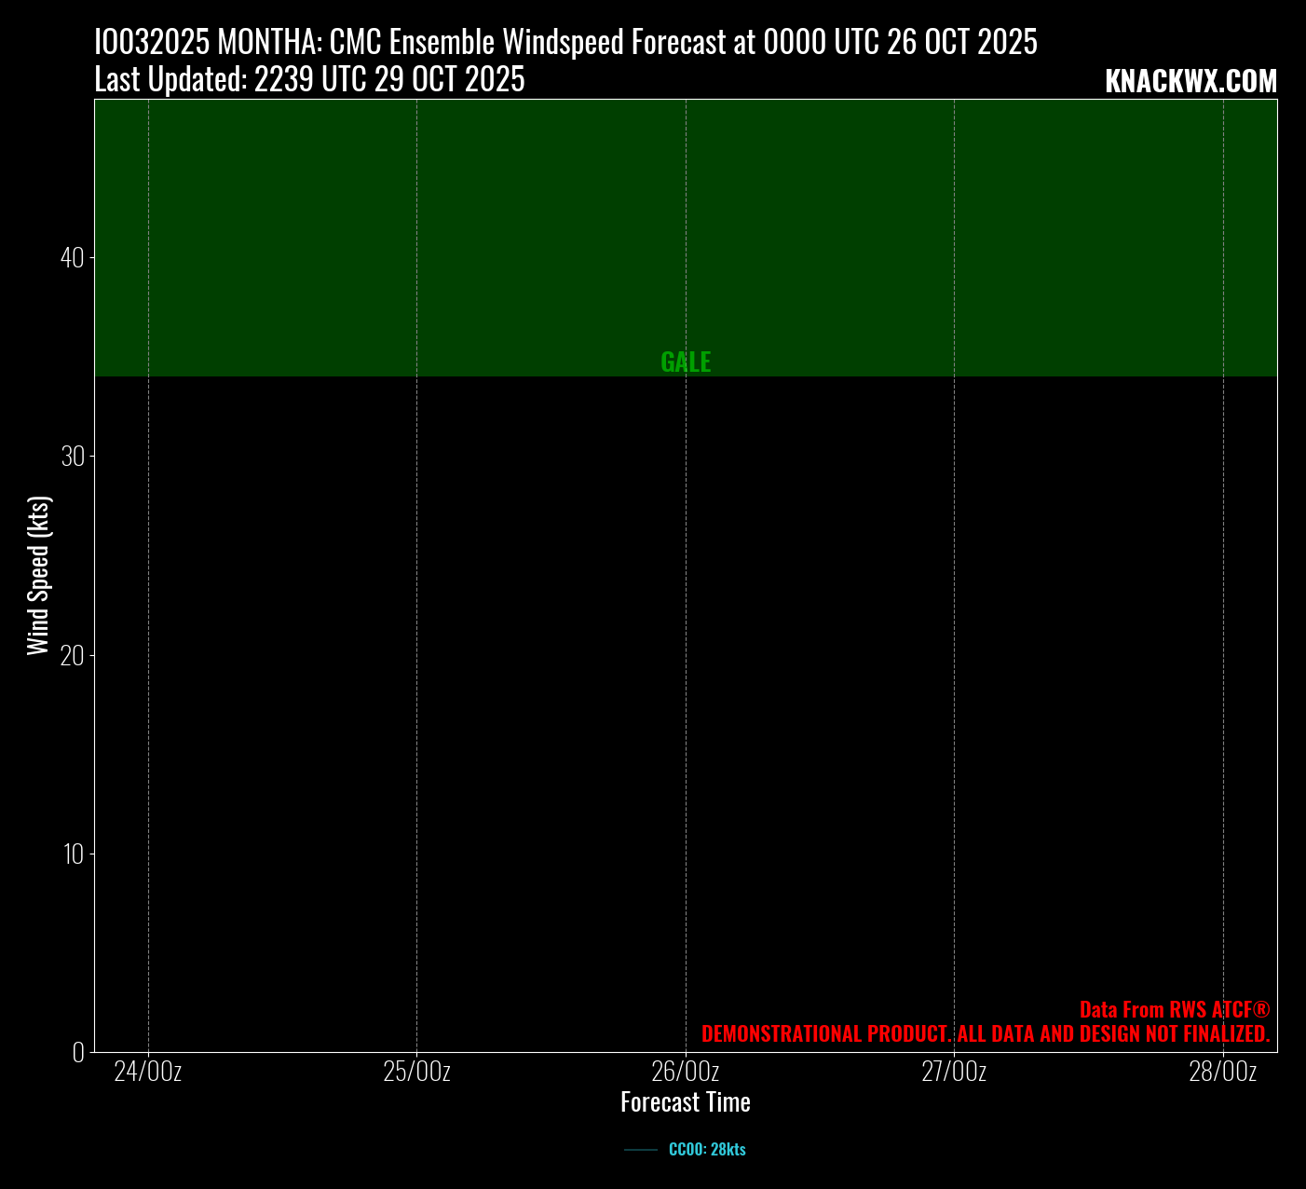Select the 26/00z forecast time tick
Screen dimensions: 1306x1189
click(686, 1072)
